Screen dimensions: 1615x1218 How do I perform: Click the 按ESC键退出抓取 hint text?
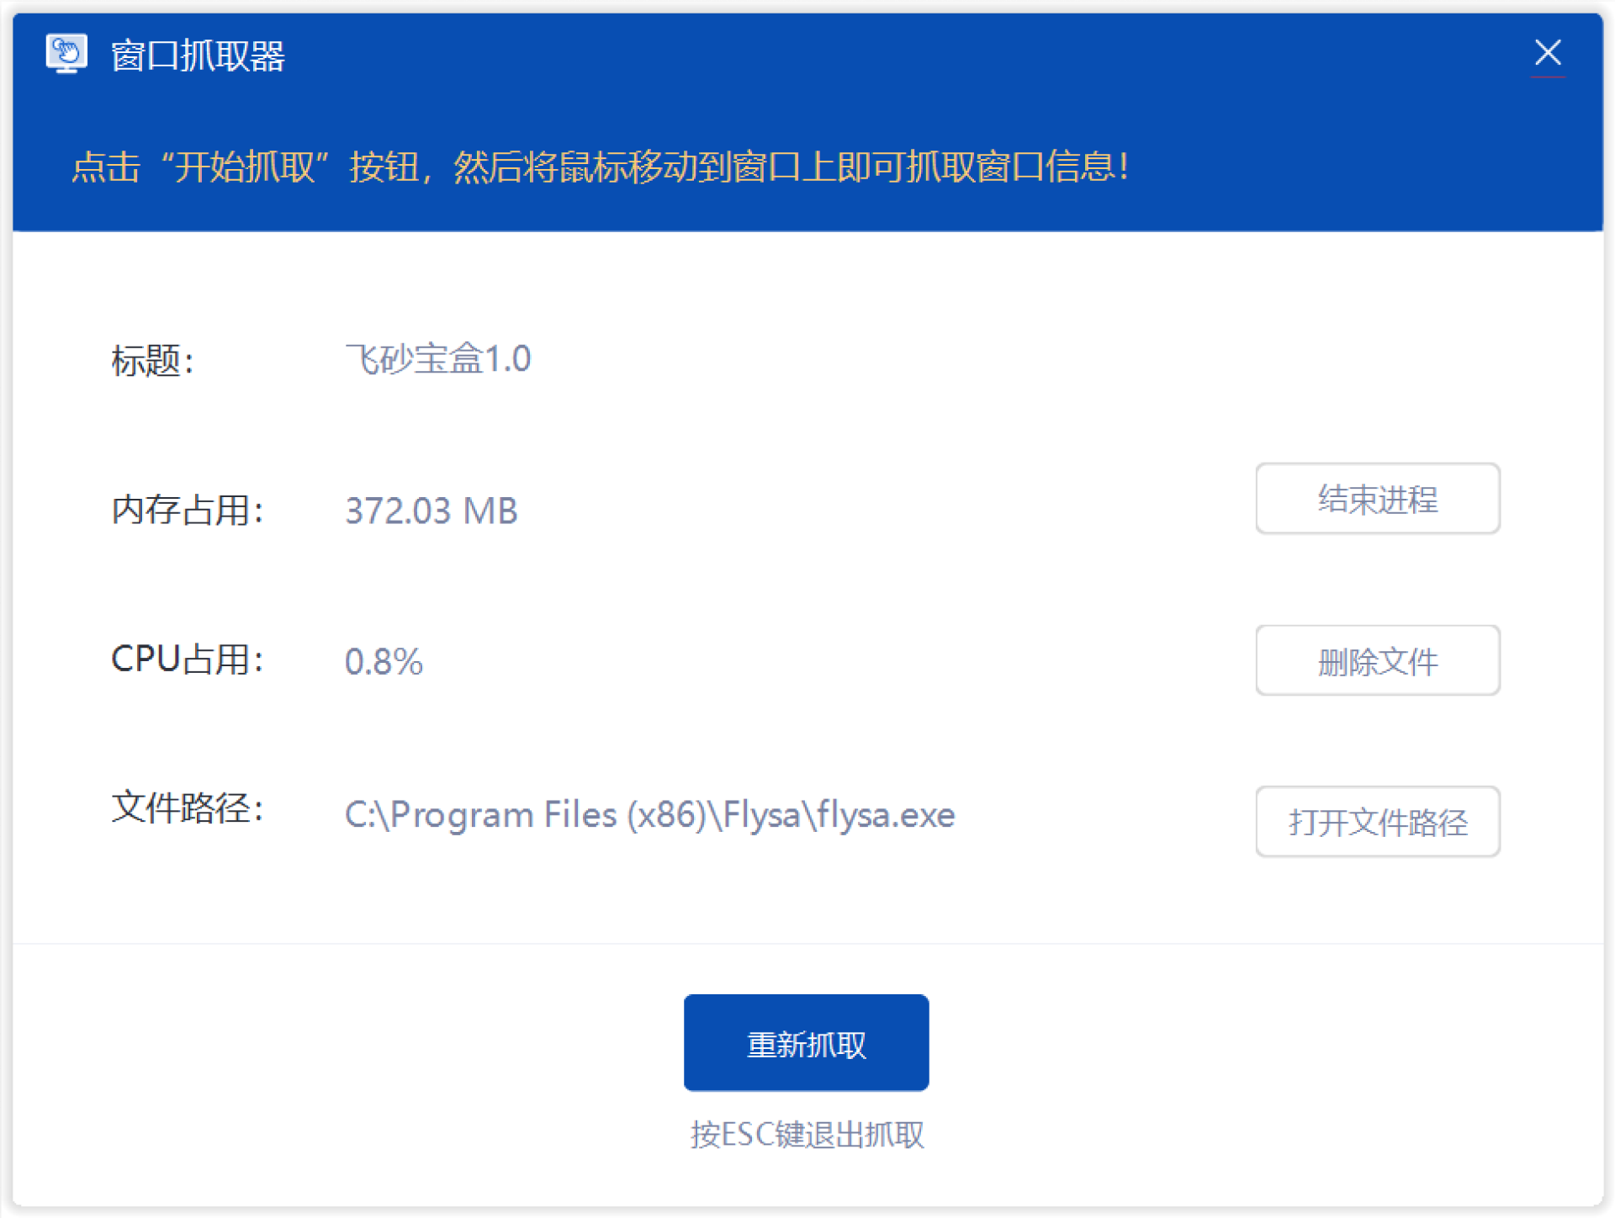806,1134
